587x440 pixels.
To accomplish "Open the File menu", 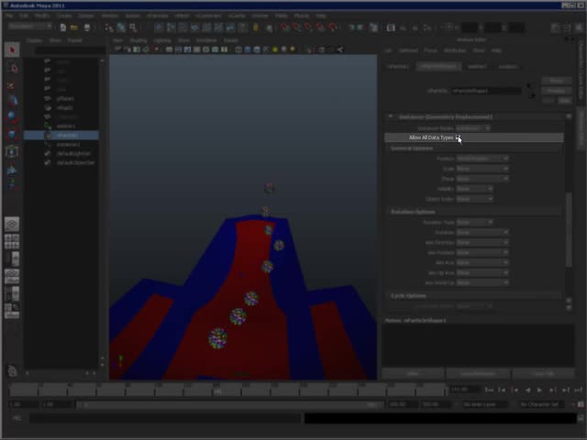I will [9, 16].
